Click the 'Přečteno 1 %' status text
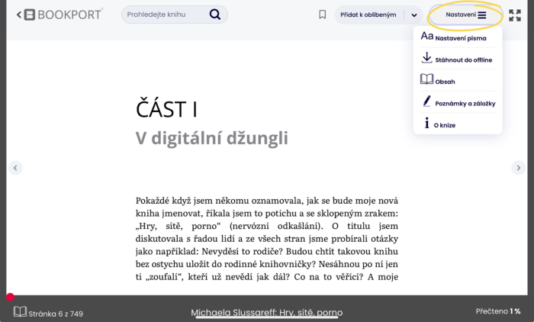 point(498,311)
